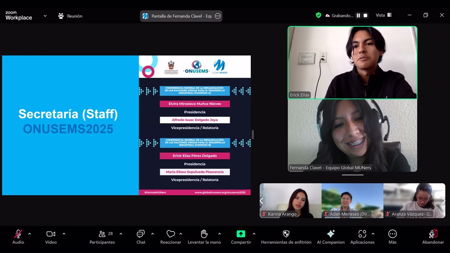The image size is (450, 253).
Task: Open the Chat panel
Action: click(141, 234)
